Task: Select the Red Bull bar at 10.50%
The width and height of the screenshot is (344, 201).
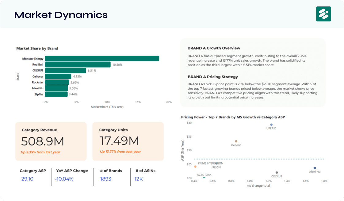Action: click(x=78, y=64)
